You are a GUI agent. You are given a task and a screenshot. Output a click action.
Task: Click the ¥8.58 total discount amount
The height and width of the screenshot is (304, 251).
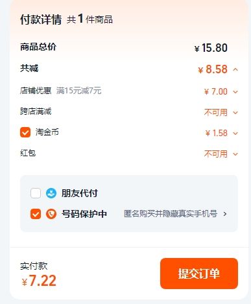[x=213, y=69]
